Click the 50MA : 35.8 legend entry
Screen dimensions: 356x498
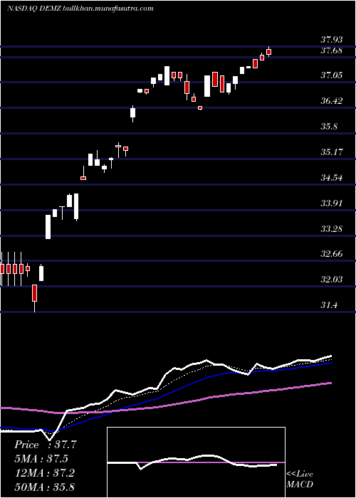44,487
